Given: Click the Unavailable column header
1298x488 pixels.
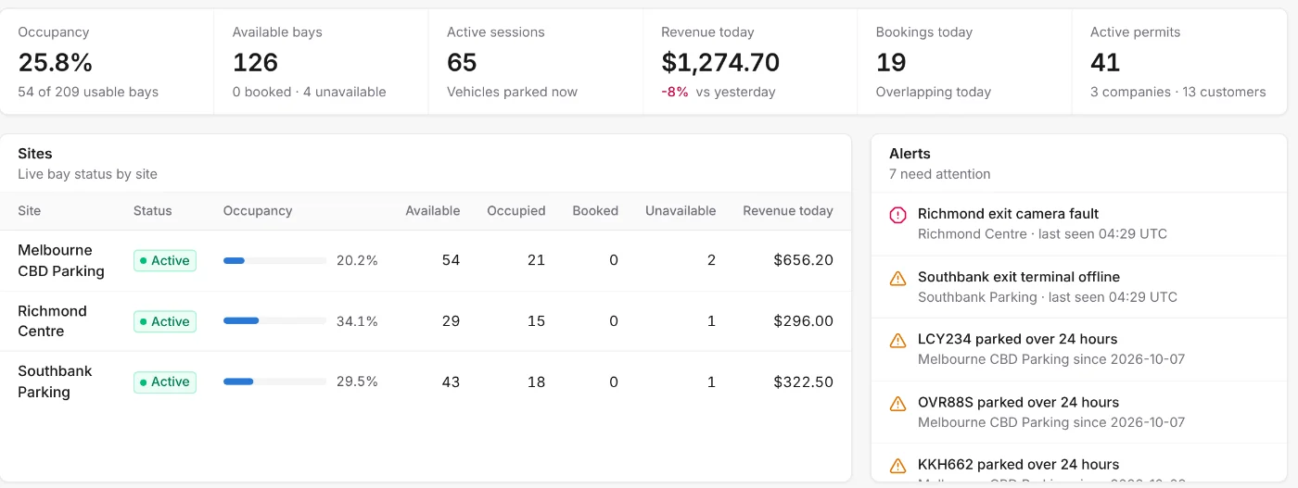Looking at the screenshot, I should tap(681, 211).
